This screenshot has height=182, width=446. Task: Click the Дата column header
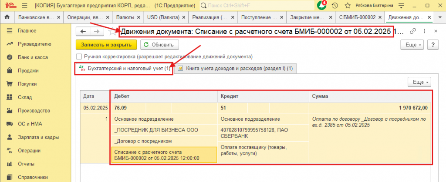95,96
